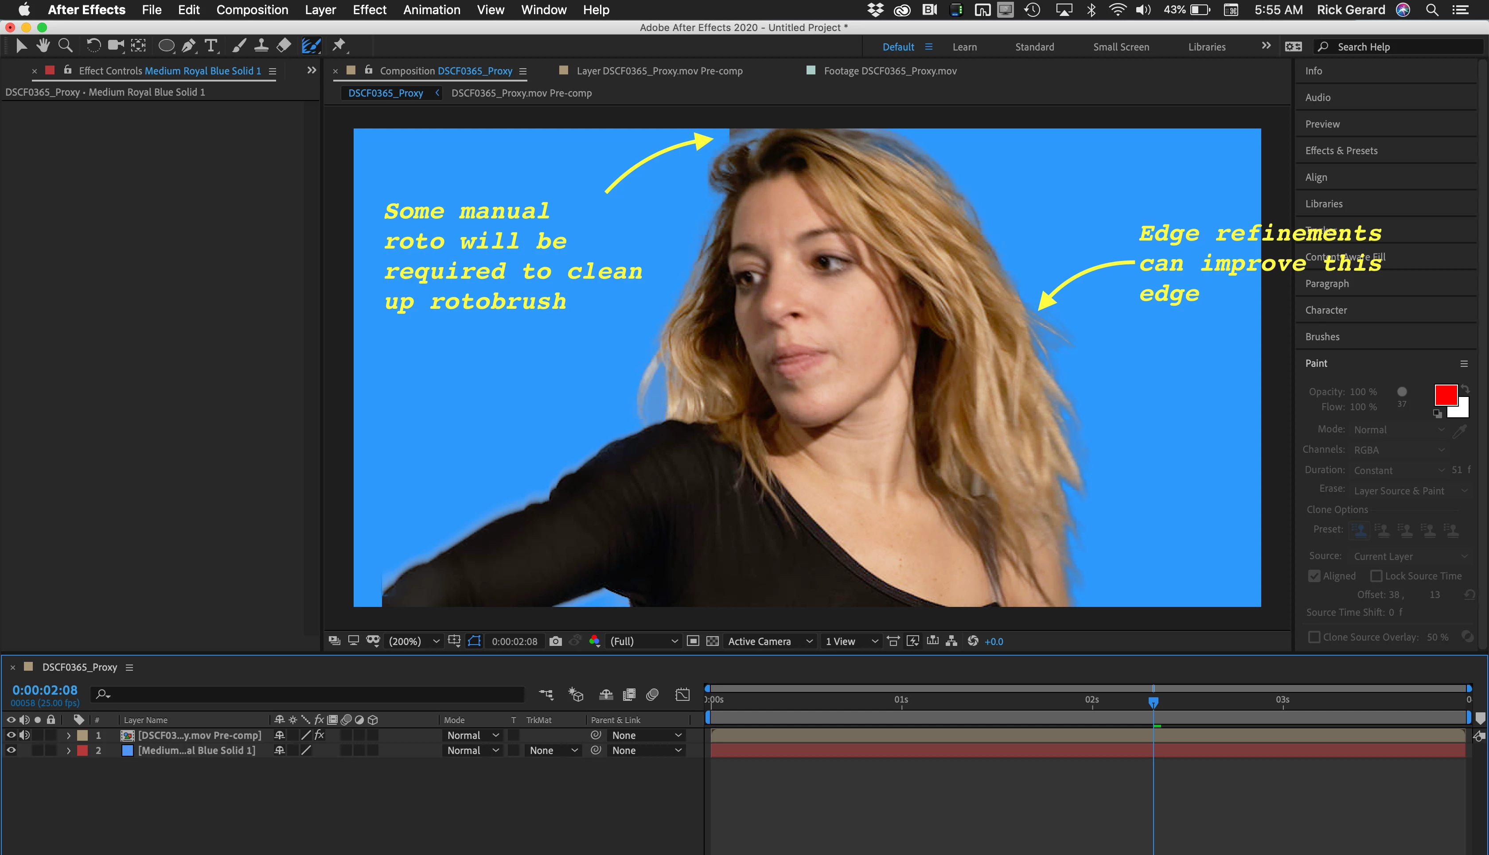
Task: Select the Type tool
Action: (x=211, y=46)
